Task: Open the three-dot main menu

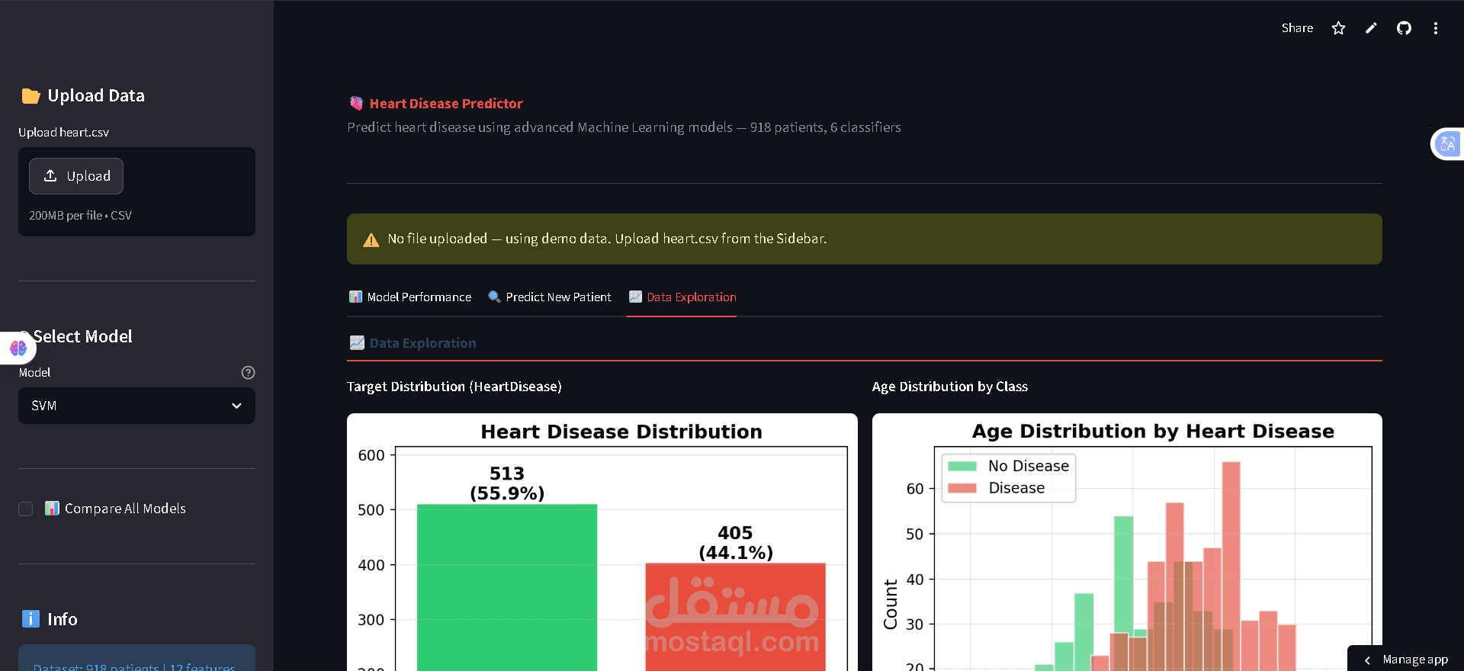Action: point(1436,28)
